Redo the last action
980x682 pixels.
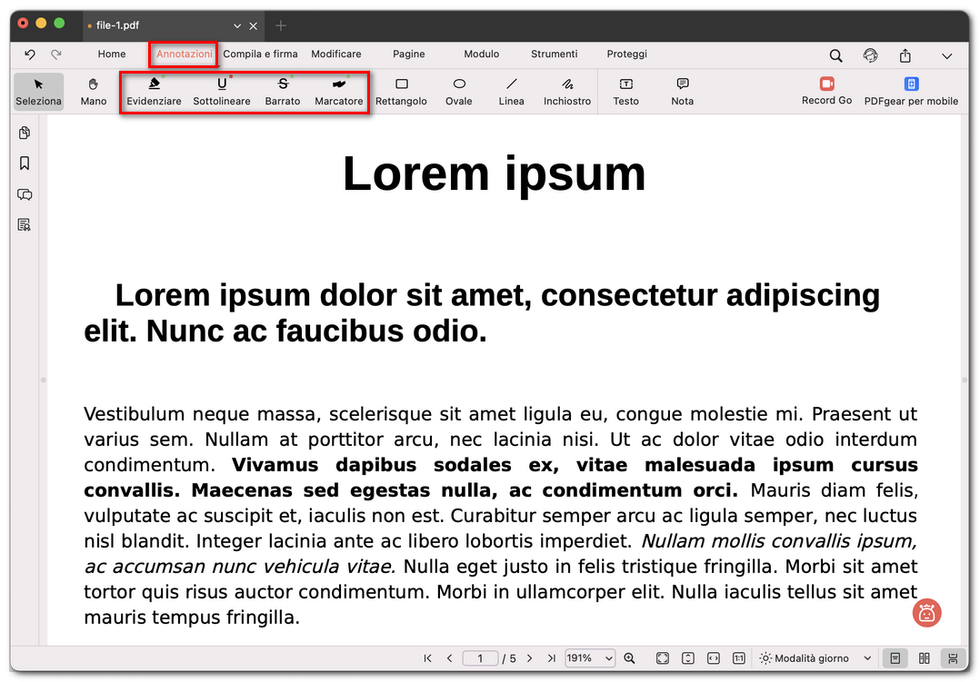[56, 54]
